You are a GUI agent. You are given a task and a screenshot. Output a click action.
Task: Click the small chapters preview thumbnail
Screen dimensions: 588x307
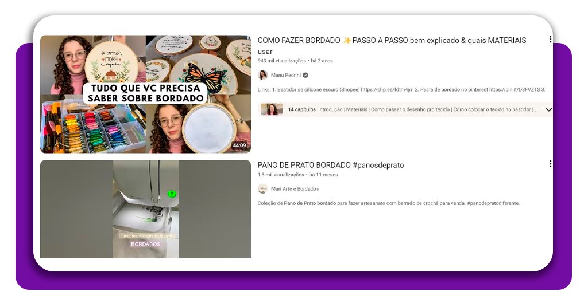[x=272, y=109]
